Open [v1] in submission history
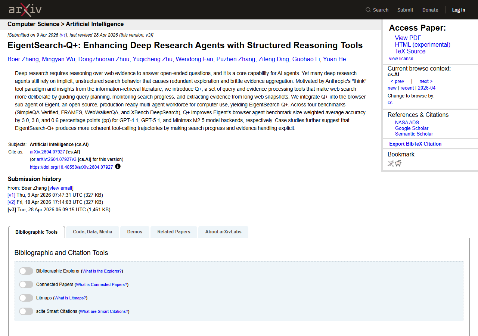478x336 pixels. (12, 195)
